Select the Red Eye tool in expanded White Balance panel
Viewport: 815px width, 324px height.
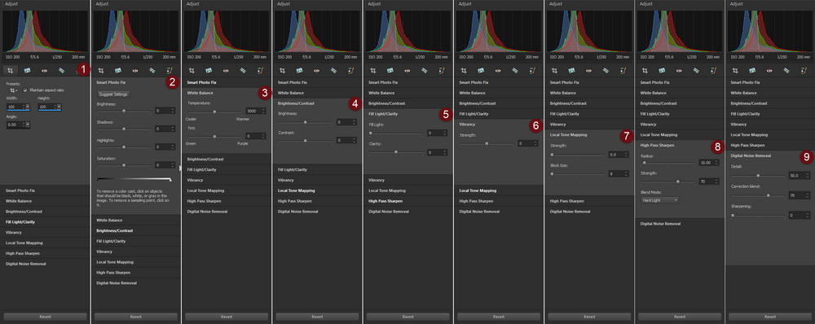(226, 70)
